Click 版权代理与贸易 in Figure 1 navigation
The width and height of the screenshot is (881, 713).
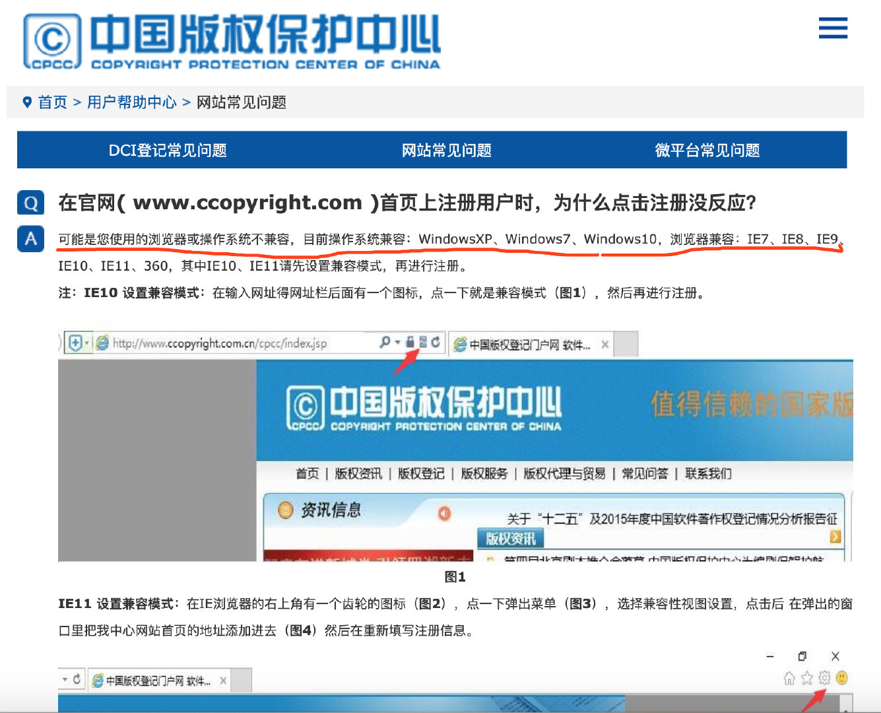[x=564, y=473]
